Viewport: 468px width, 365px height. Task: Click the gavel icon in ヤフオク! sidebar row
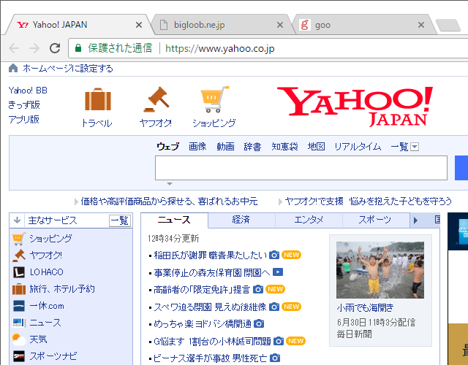coord(19,255)
